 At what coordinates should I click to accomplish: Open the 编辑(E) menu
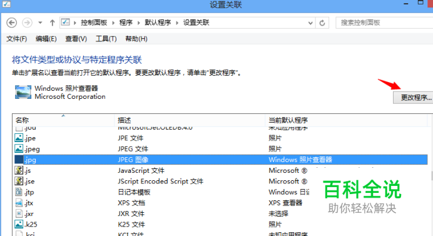point(46,39)
